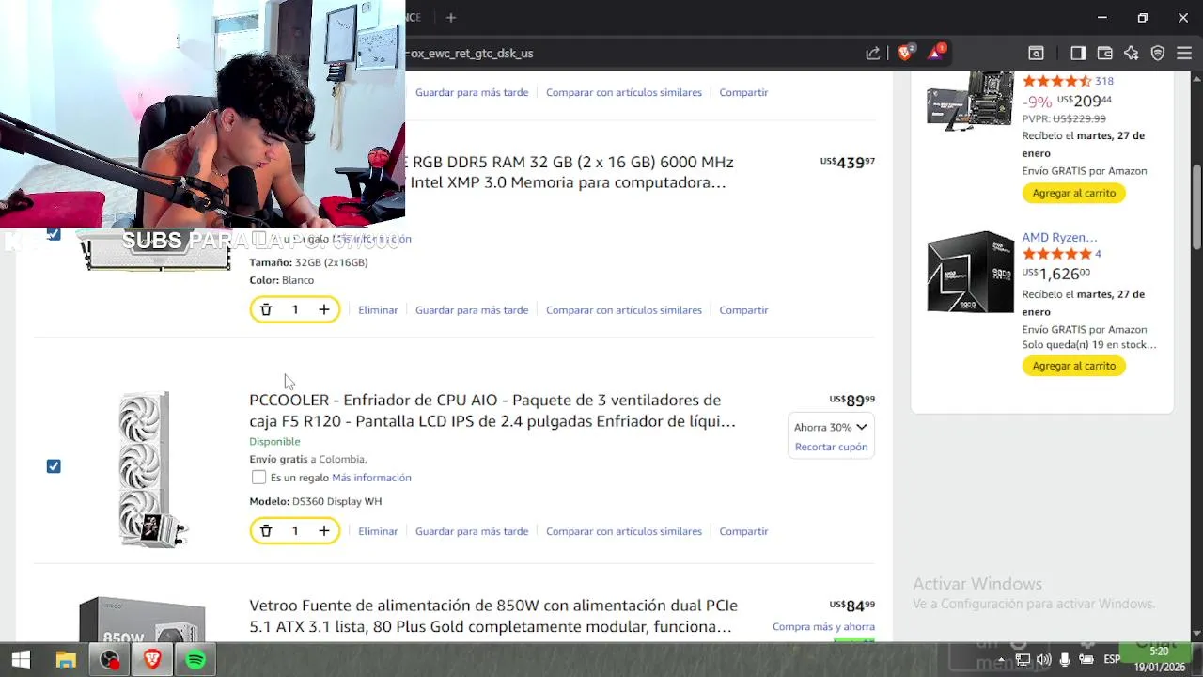Toggle the browser sidebar panel icon
Viewport: 1203px width, 677px height.
pyautogui.click(x=1078, y=54)
